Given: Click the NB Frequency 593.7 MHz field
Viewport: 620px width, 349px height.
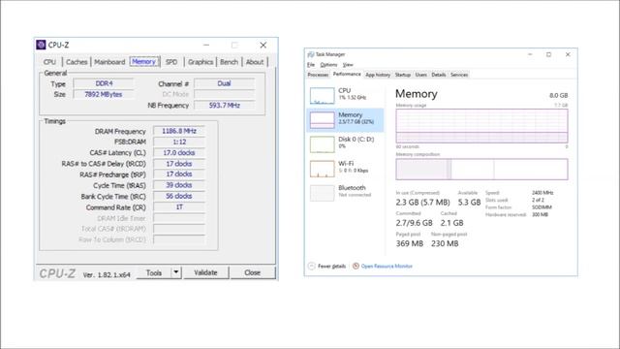Looking at the screenshot, I should click(224, 106).
